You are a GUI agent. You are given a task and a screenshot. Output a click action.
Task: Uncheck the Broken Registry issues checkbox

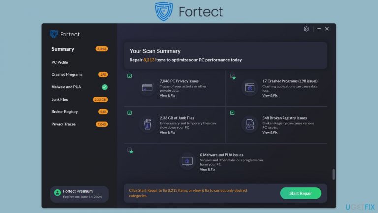pyautogui.click(x=232, y=113)
